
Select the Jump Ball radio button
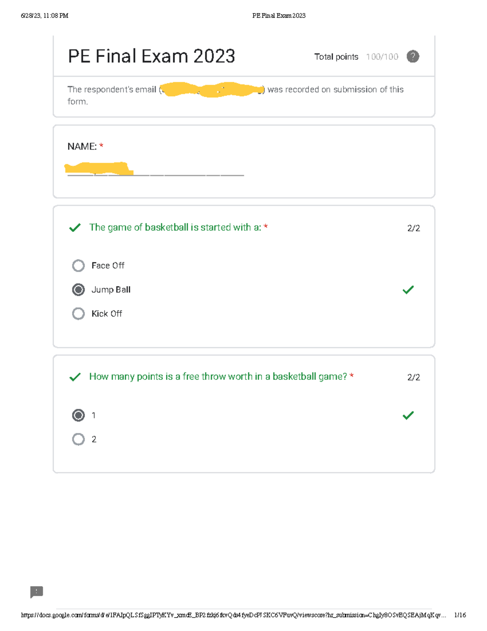click(x=78, y=290)
